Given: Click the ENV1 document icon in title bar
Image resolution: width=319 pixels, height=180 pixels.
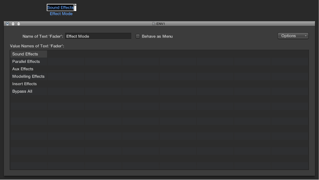Looking at the screenshot, I should pos(154,24).
